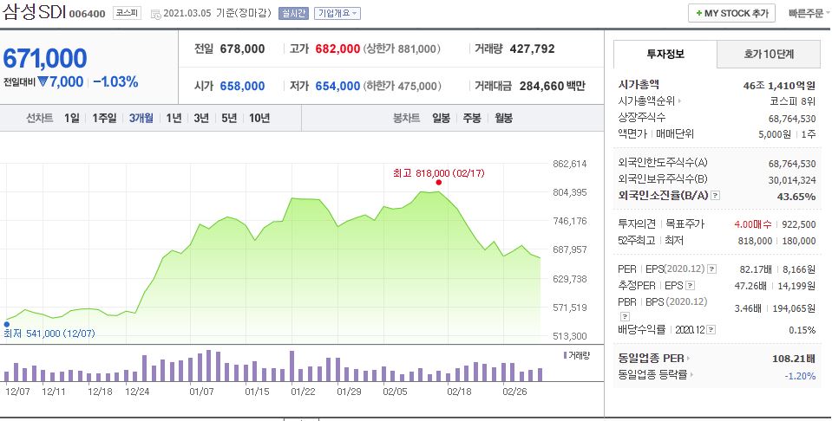Click the dividend yield value 0.15%
This screenshot has height=421, width=832.
[x=803, y=330]
